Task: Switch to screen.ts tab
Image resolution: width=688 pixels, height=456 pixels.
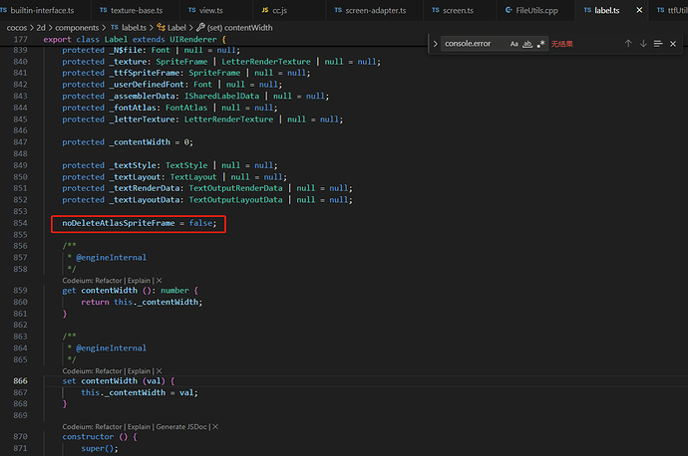Action: click(x=458, y=10)
